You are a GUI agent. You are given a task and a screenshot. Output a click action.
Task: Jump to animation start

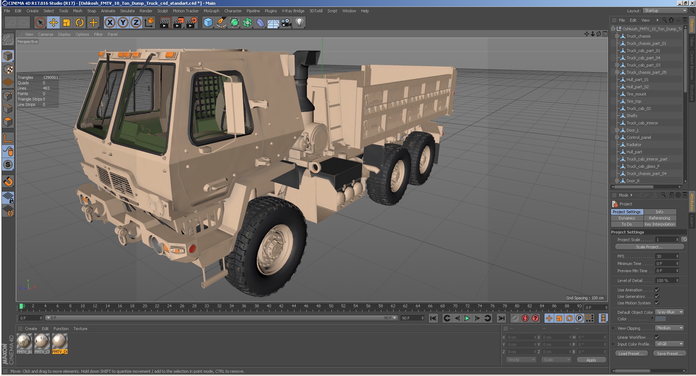[x=433, y=318]
